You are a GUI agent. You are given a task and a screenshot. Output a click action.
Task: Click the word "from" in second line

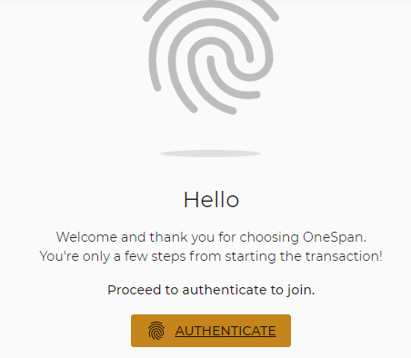pos(205,256)
